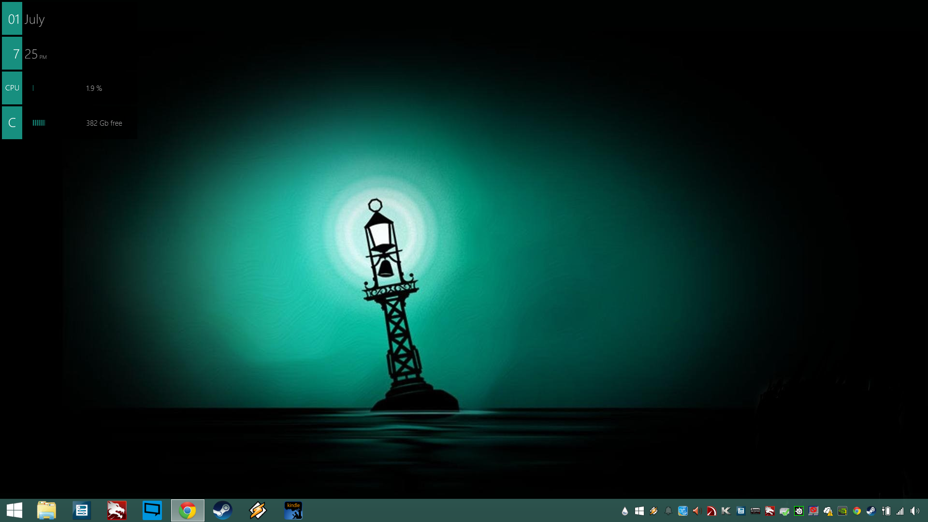Open File Explorer from the taskbar
The width and height of the screenshot is (928, 522).
pyautogui.click(x=46, y=510)
